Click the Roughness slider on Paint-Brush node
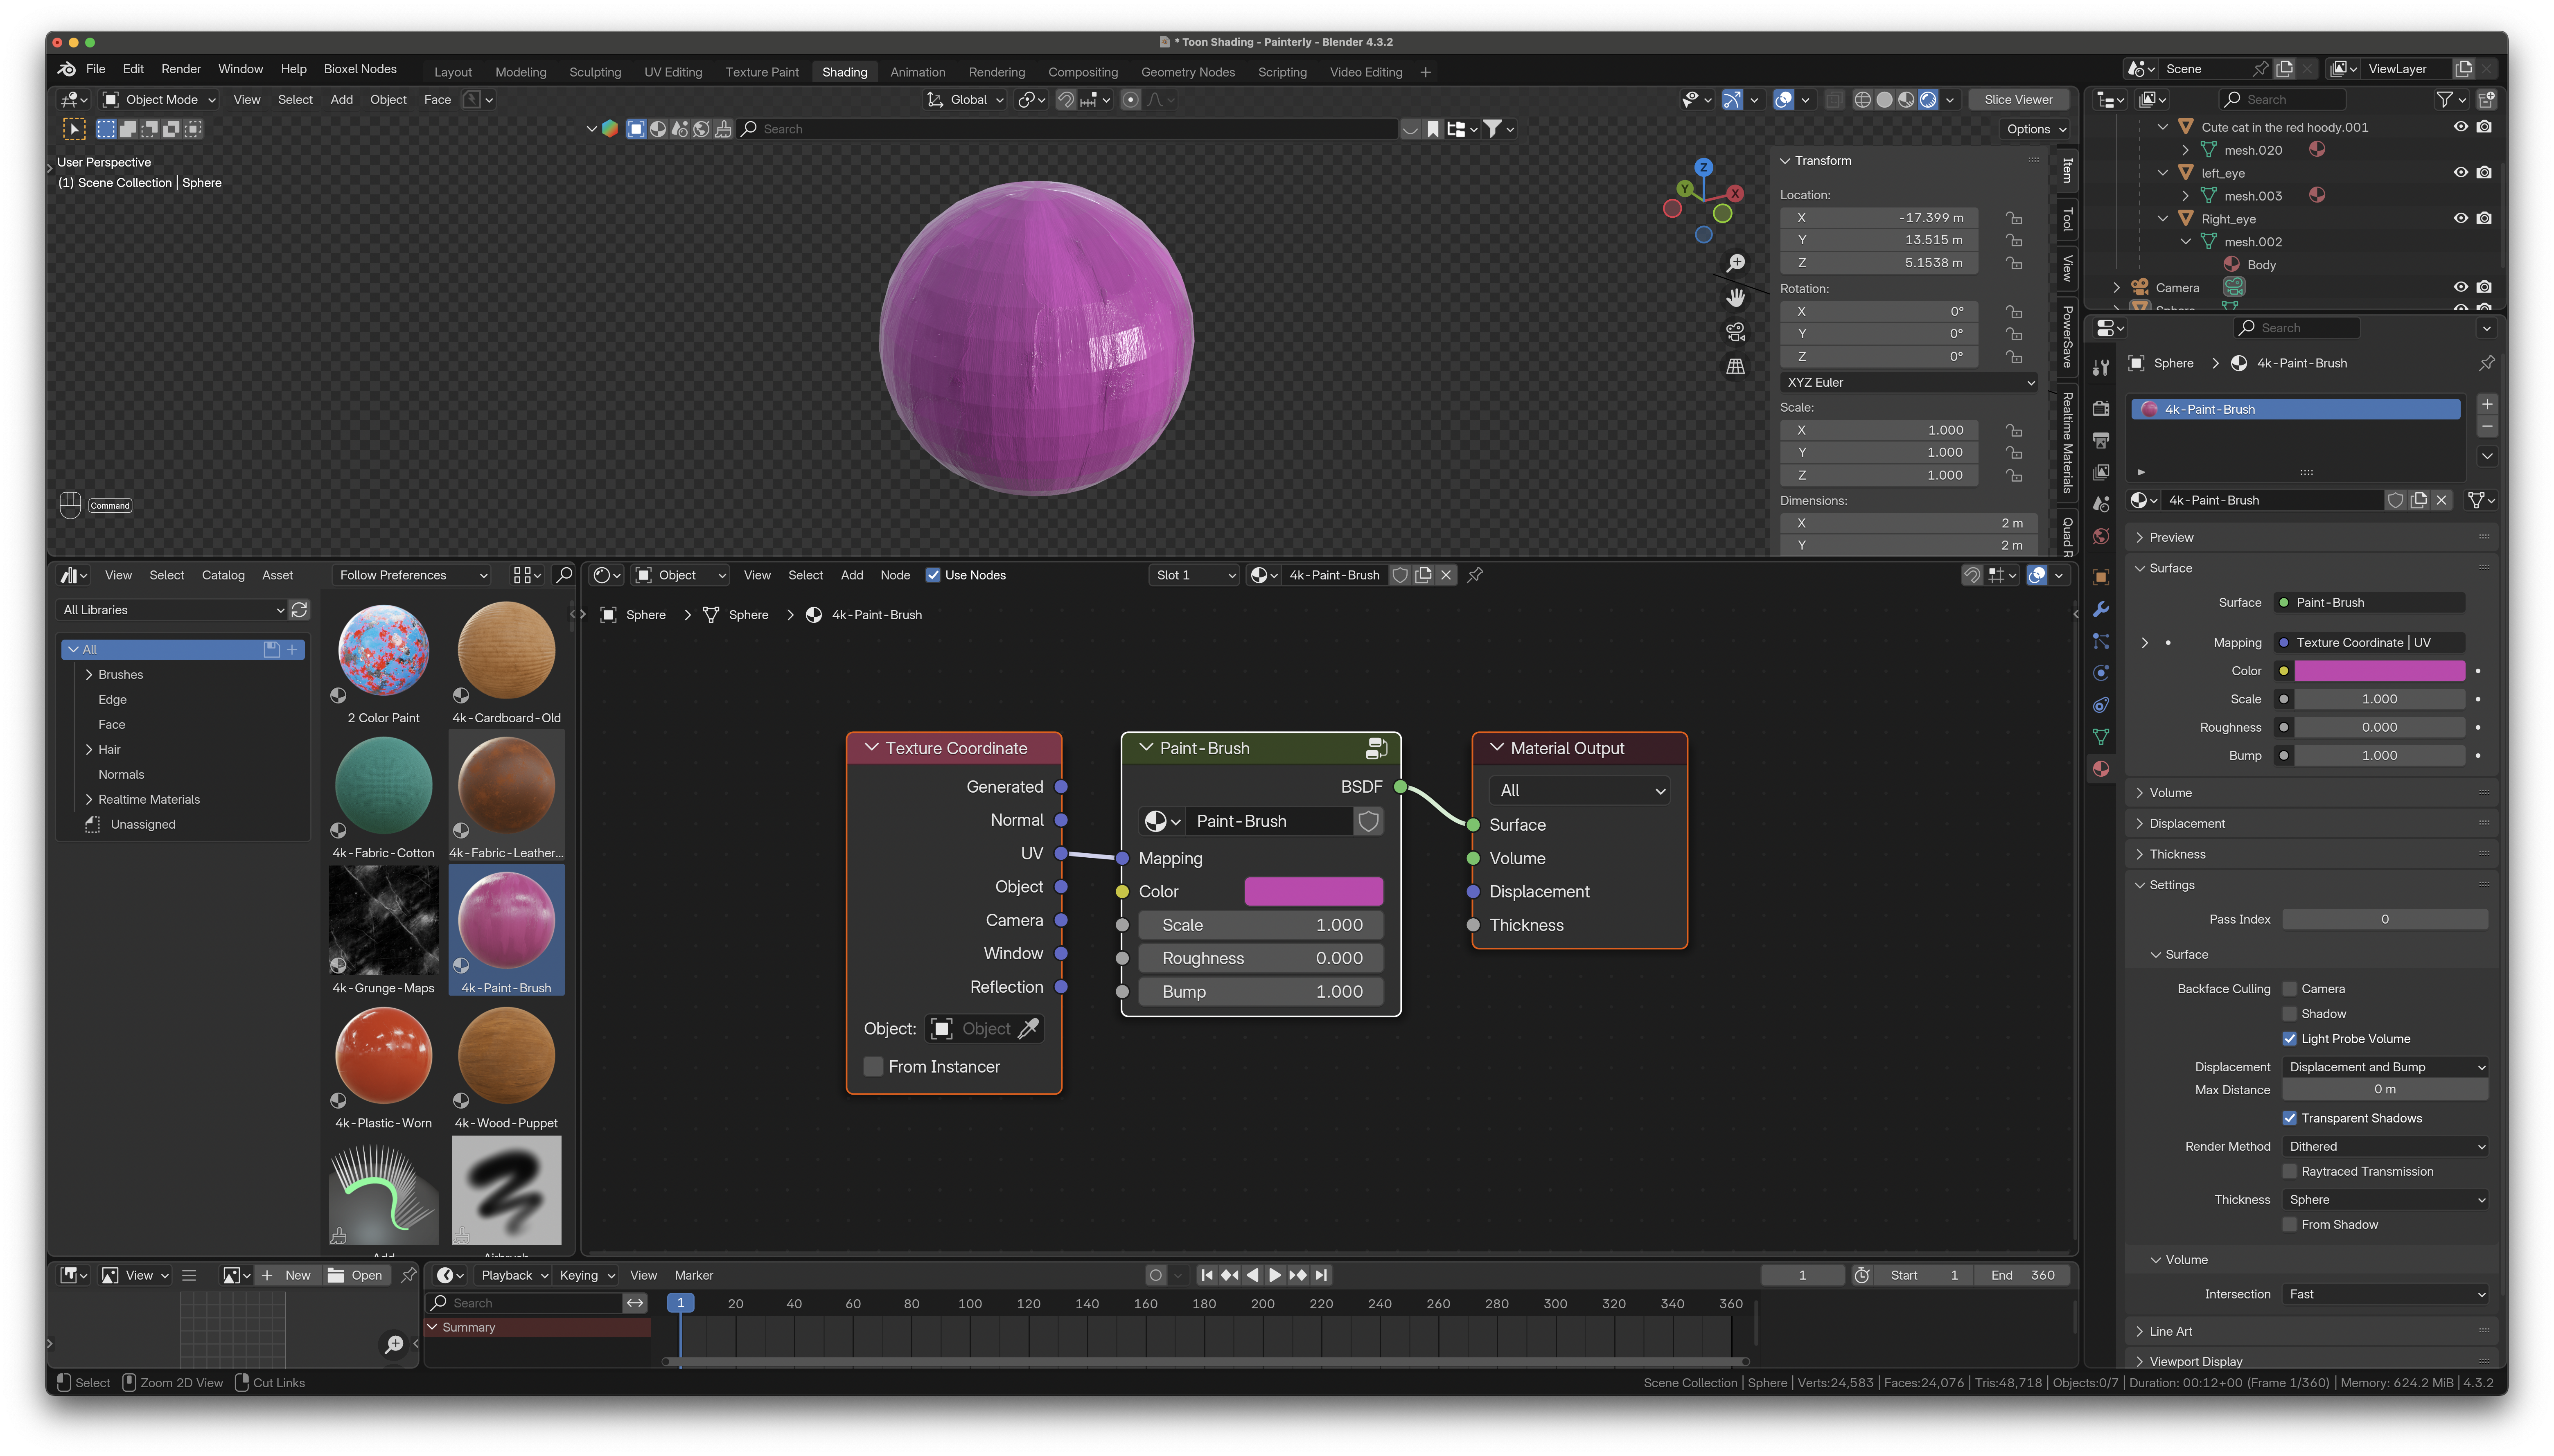Viewport: 2554px width, 1456px height. (1262, 958)
